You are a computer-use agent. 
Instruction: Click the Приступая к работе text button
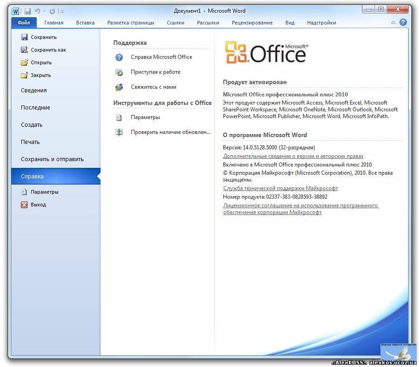pyautogui.click(x=155, y=72)
